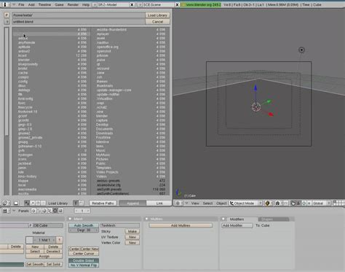The width and height of the screenshot is (345, 272).
Task: Open the Add menu
Action: pos(31,4)
